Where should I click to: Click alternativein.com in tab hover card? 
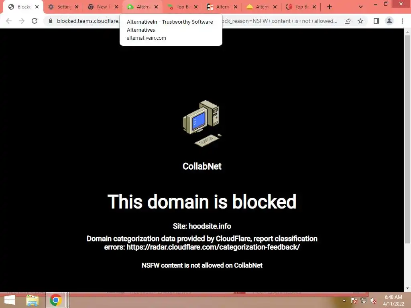[x=146, y=38]
